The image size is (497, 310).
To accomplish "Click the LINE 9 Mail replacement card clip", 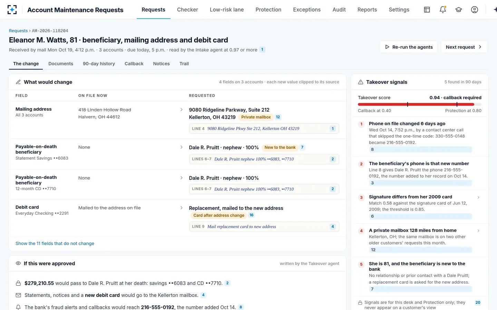I will pyautogui.click(x=264, y=226).
